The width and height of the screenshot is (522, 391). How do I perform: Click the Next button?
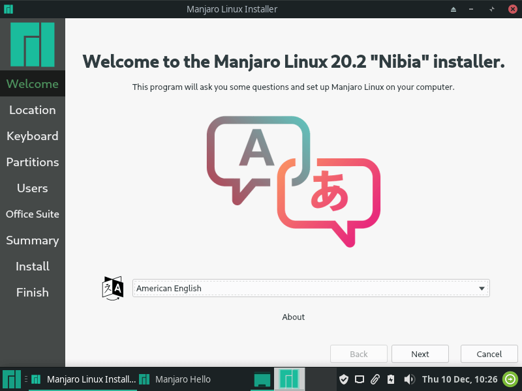coord(420,354)
